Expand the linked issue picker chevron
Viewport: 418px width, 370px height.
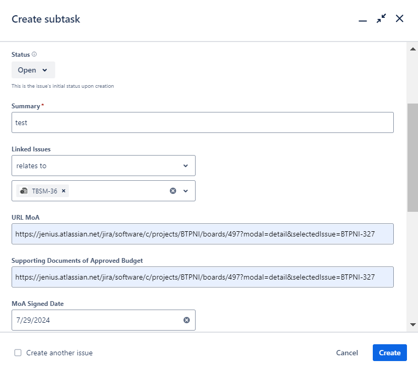pyautogui.click(x=186, y=191)
